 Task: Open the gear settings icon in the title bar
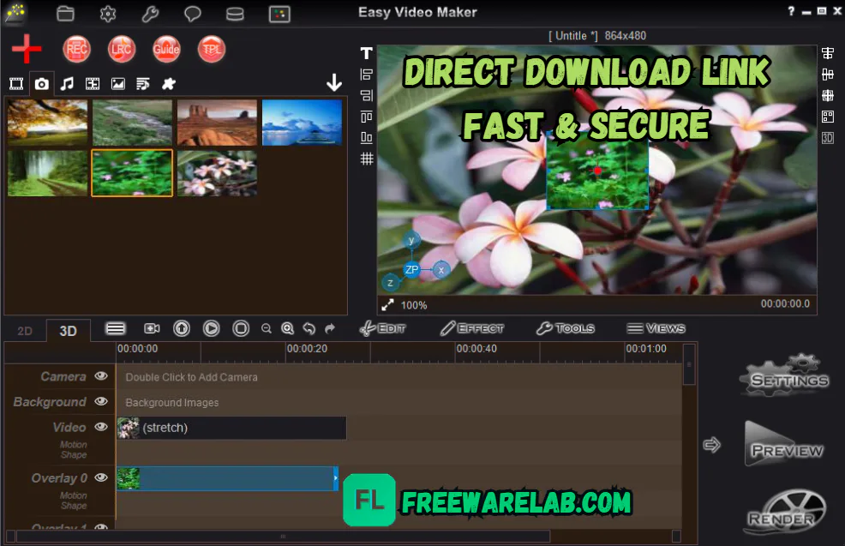[108, 14]
